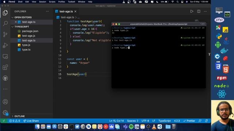Click TypeScript version 4.2.3
Viewport: 234px width, 131px height.
177,121
